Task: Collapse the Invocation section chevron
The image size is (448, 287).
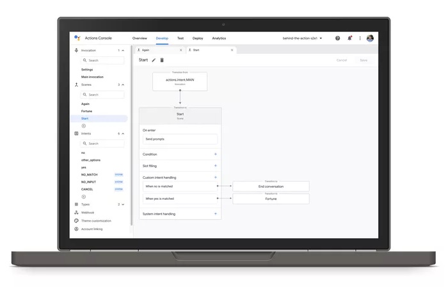Action: 123,51
